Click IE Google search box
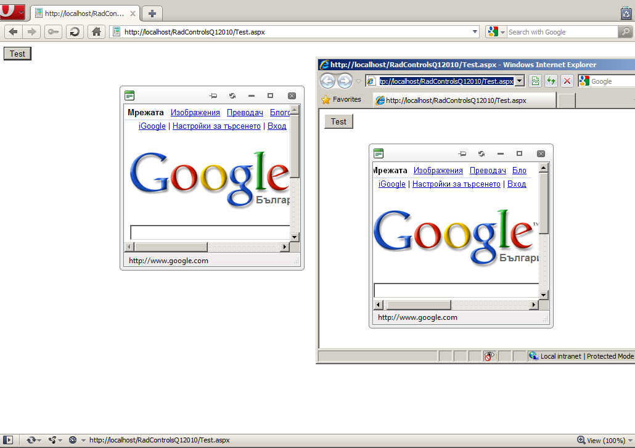This screenshot has width=635, height=448. [612, 81]
